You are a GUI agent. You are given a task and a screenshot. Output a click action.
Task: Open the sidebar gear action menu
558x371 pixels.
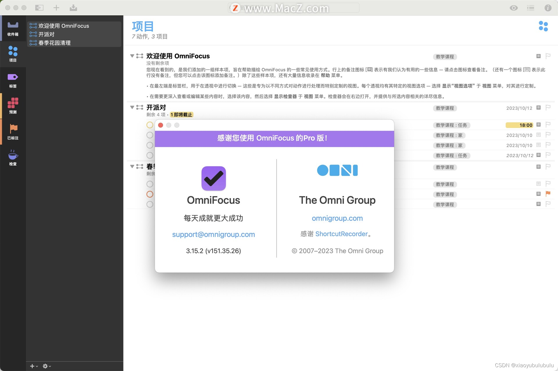pos(46,366)
